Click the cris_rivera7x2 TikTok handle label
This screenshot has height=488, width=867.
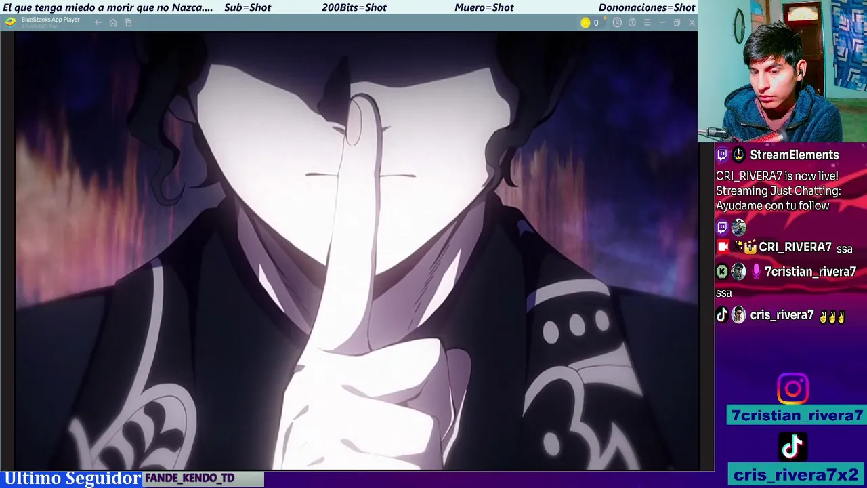(x=797, y=474)
